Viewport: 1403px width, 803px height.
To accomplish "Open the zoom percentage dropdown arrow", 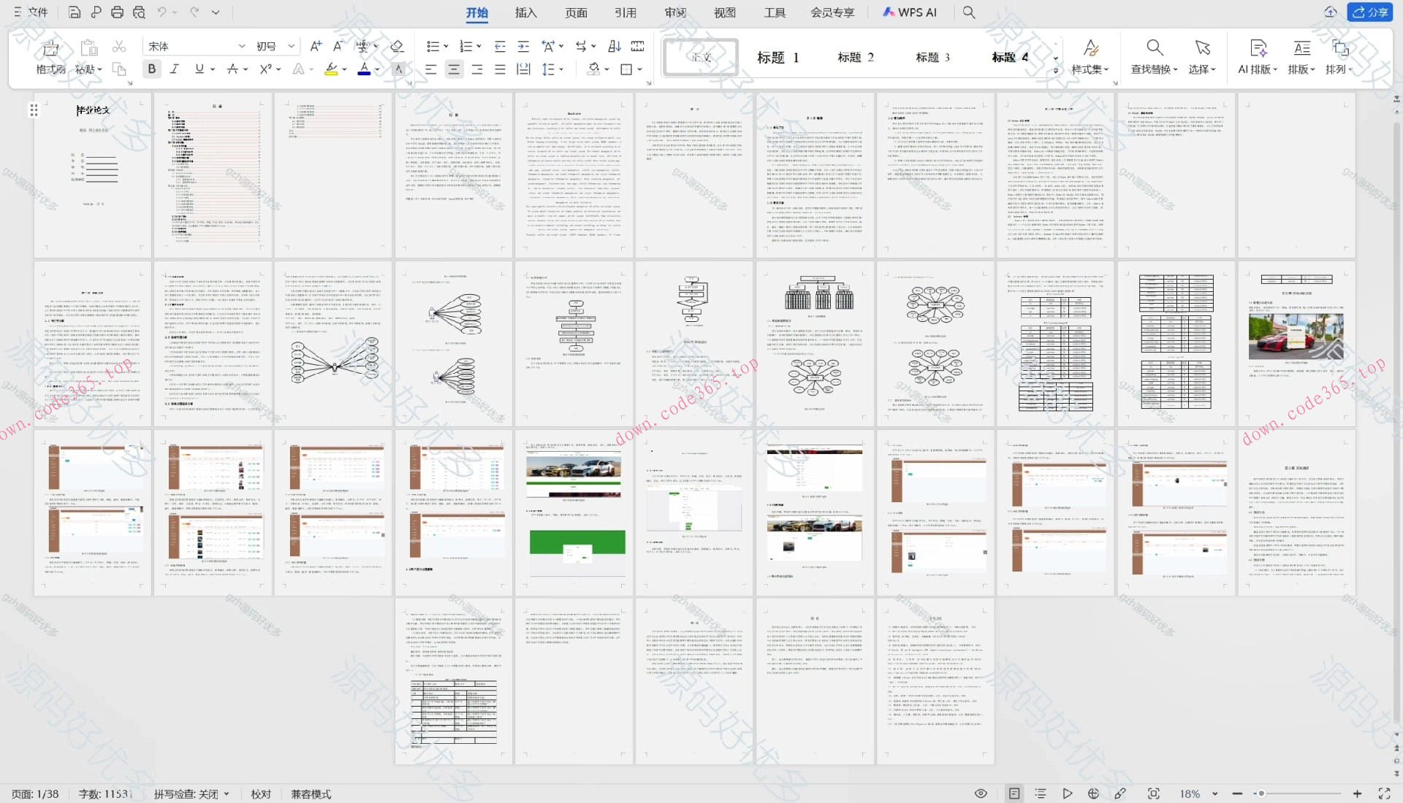I will click(1214, 794).
